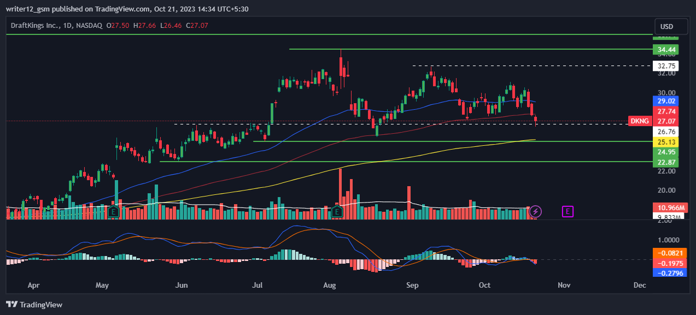Click the DKNG ticker tag
The height and width of the screenshot is (315, 696).
(639, 121)
